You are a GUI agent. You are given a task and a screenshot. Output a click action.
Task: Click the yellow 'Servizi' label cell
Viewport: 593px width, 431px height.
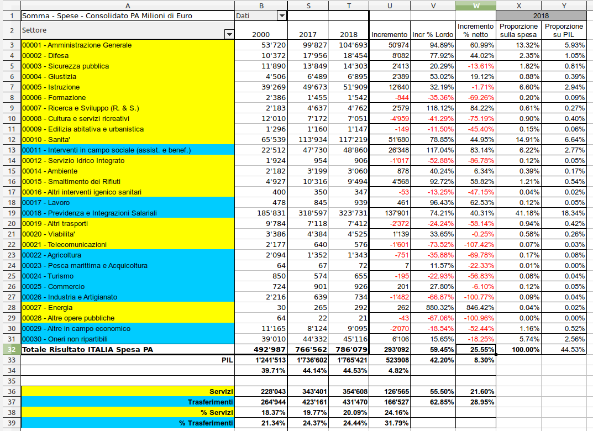(128, 391)
